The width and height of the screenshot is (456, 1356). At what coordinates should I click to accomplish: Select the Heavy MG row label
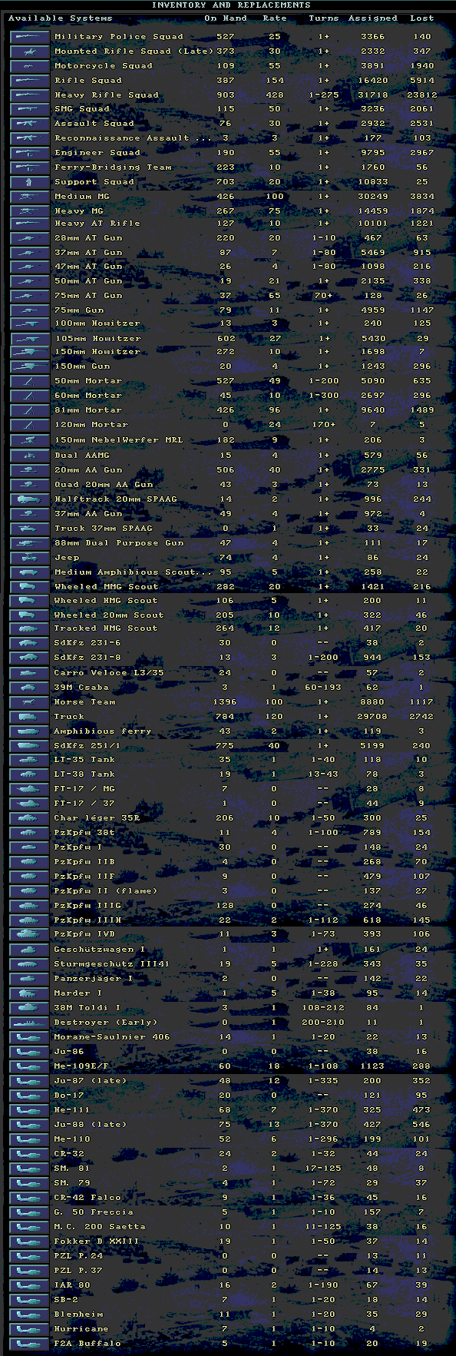tap(79, 211)
